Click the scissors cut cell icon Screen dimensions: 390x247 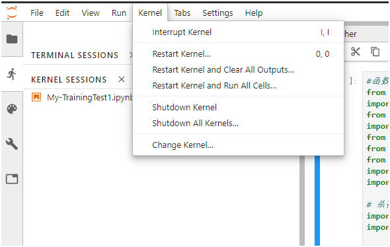[356, 52]
